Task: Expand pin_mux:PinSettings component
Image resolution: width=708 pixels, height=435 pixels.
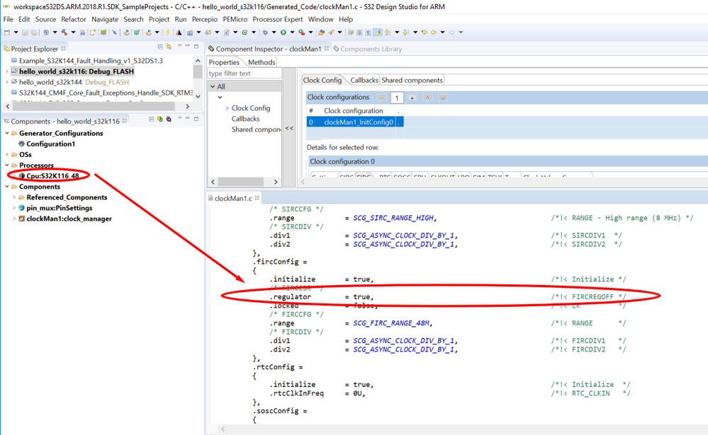Action: tap(14, 208)
